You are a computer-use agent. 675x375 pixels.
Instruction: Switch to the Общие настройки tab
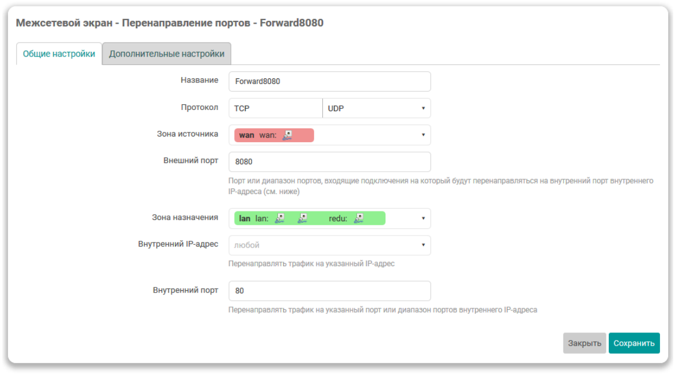[59, 54]
